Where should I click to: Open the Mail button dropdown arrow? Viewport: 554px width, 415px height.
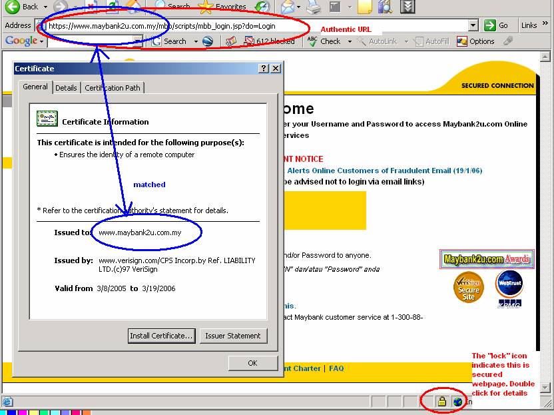(x=299, y=7)
